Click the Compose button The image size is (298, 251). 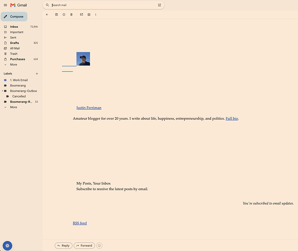[x=14, y=17]
